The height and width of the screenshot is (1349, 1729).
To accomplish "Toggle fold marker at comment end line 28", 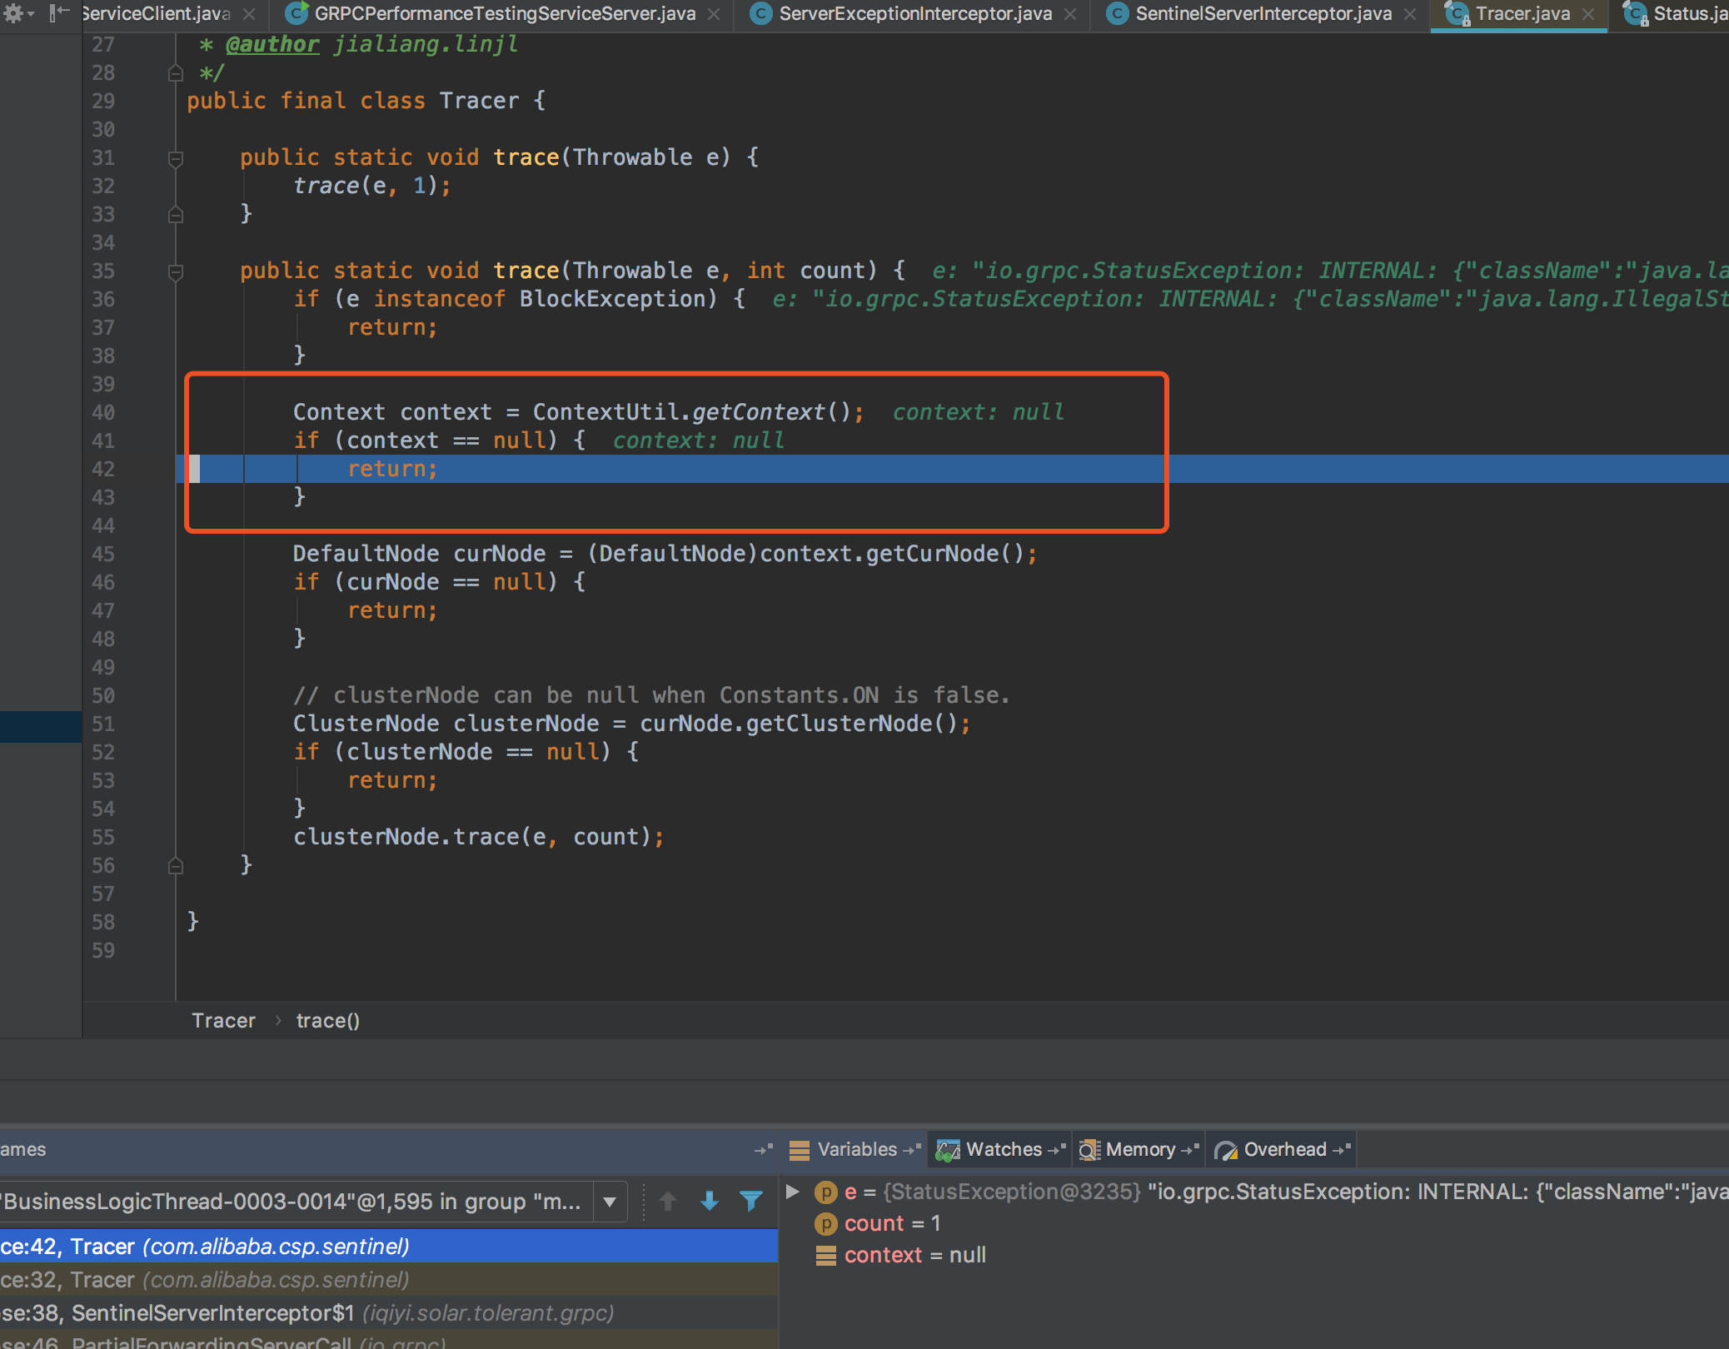I will pos(176,73).
